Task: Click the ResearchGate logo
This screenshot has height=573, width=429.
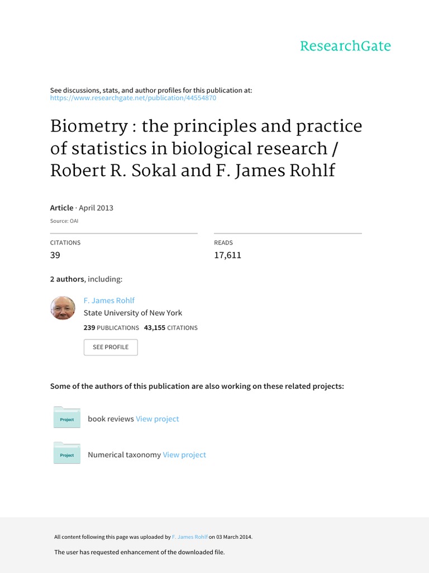Action: pyautogui.click(x=345, y=46)
